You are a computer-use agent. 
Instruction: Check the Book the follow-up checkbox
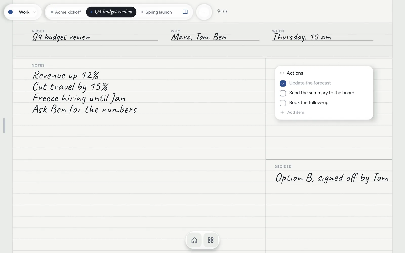[283, 103]
